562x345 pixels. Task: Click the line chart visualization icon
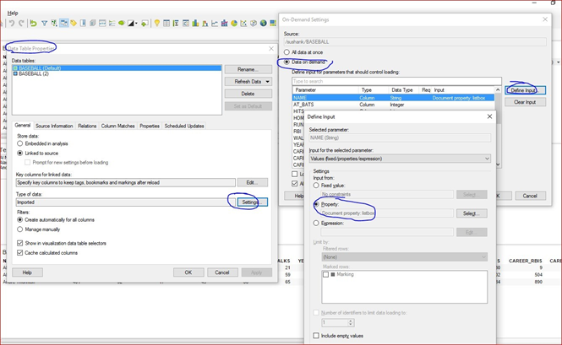pos(215,24)
